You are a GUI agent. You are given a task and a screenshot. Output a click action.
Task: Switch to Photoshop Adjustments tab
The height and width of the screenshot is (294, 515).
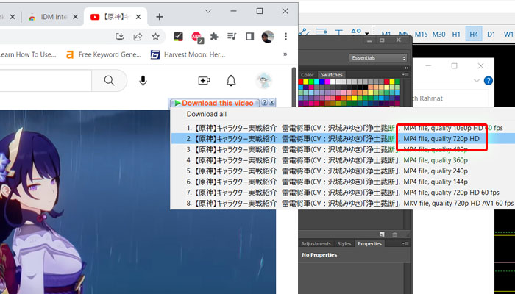(316, 244)
